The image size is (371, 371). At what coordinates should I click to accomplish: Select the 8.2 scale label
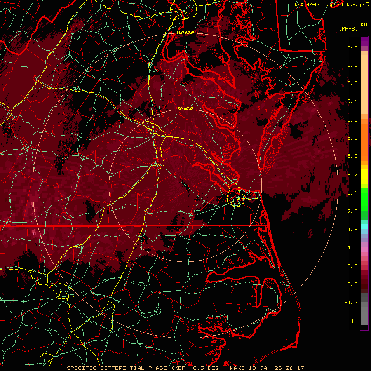click(x=352, y=83)
